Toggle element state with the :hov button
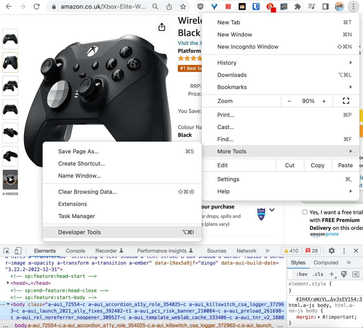The width and height of the screenshot is (363, 328). point(303,274)
